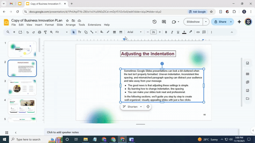Click the Undo arrow
Viewport: 255px width, 143px height.
click(x=27, y=32)
